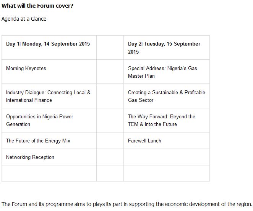The width and height of the screenshot is (253, 211).
Task: Click the Farewell Lunch entry
Action: (x=144, y=141)
